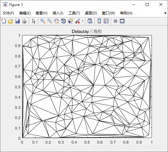The width and height of the screenshot is (168, 152).
Task: Activate the Zoom In magnifier
Action: (x=43, y=21)
